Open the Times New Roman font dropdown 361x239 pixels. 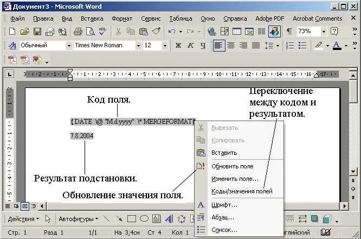pos(138,46)
